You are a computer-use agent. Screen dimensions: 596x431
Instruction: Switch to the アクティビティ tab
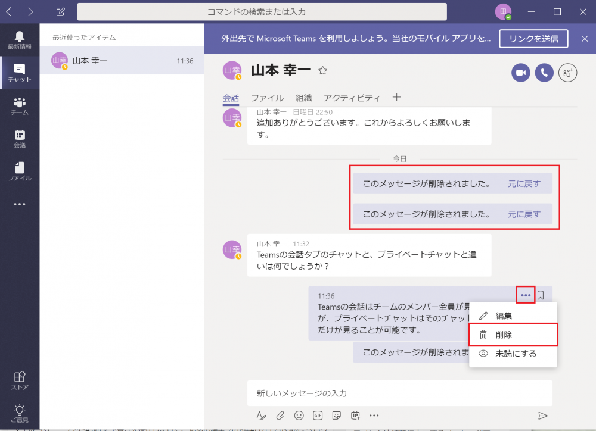tap(352, 98)
